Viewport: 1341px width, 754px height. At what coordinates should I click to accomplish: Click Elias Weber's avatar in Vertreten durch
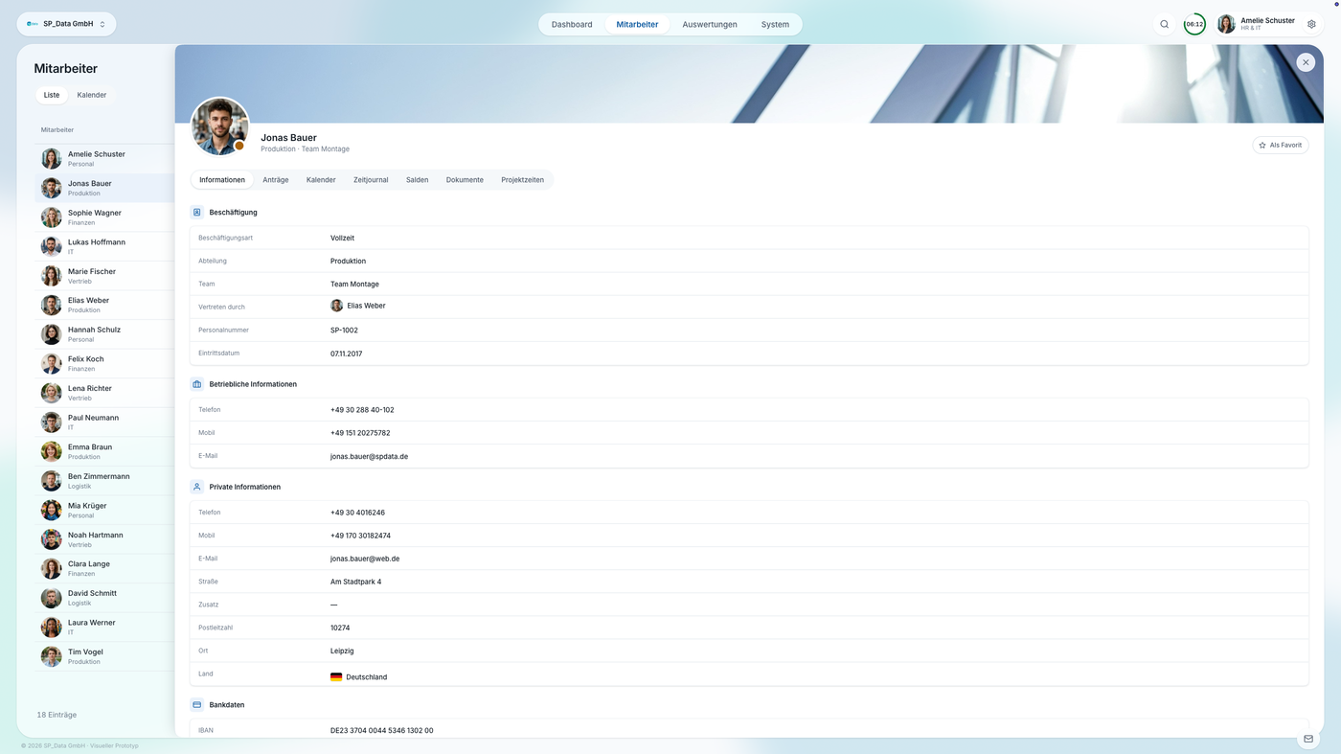(x=336, y=306)
